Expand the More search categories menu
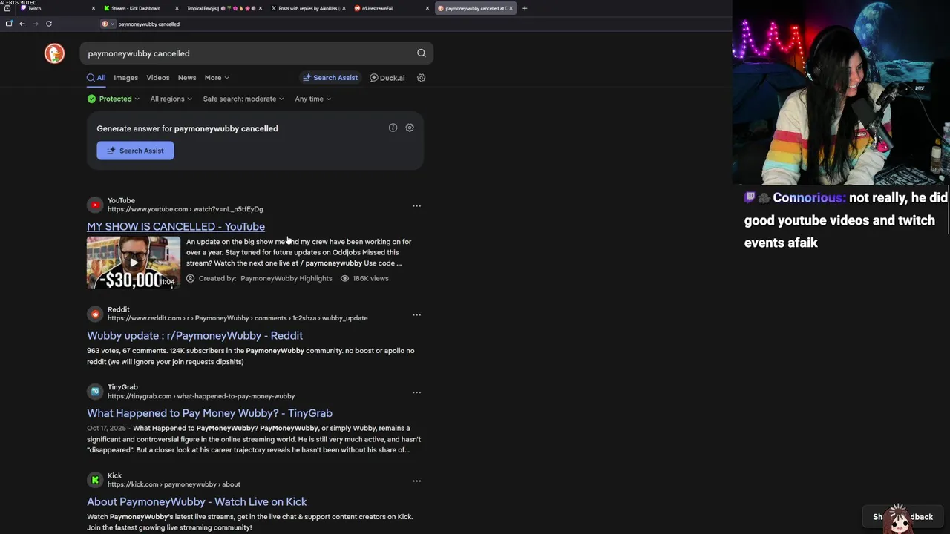The image size is (950, 534). click(x=217, y=77)
